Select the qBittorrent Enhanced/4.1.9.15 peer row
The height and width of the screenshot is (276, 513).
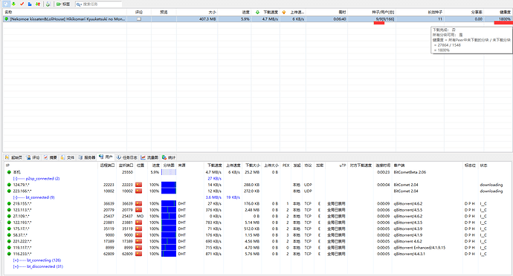pos(256,247)
